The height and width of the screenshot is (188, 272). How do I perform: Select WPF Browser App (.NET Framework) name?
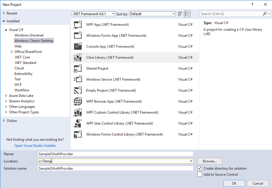(114, 101)
